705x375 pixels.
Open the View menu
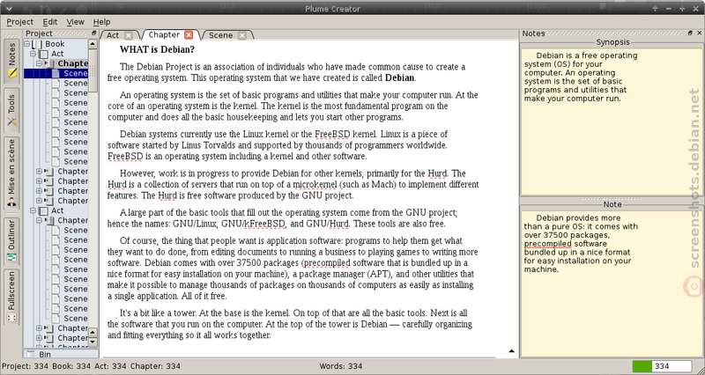tap(75, 21)
